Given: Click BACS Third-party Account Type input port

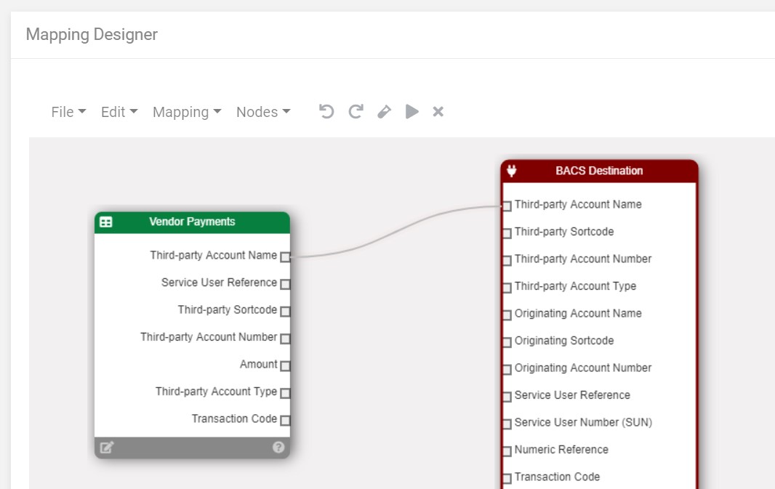Looking at the screenshot, I should coord(507,288).
